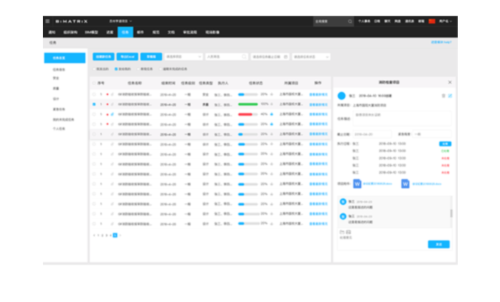This screenshot has height=302, width=500.
Task: Open the first Word document attachment icon
Action: 357,184
